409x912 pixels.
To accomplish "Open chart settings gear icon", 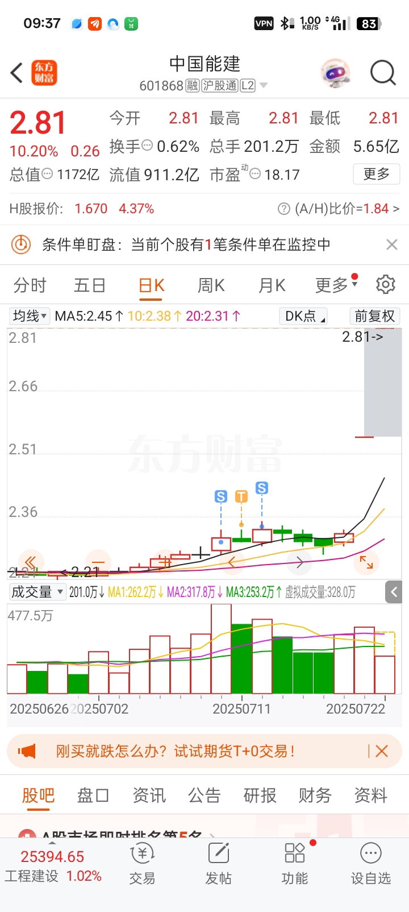I will (x=386, y=284).
